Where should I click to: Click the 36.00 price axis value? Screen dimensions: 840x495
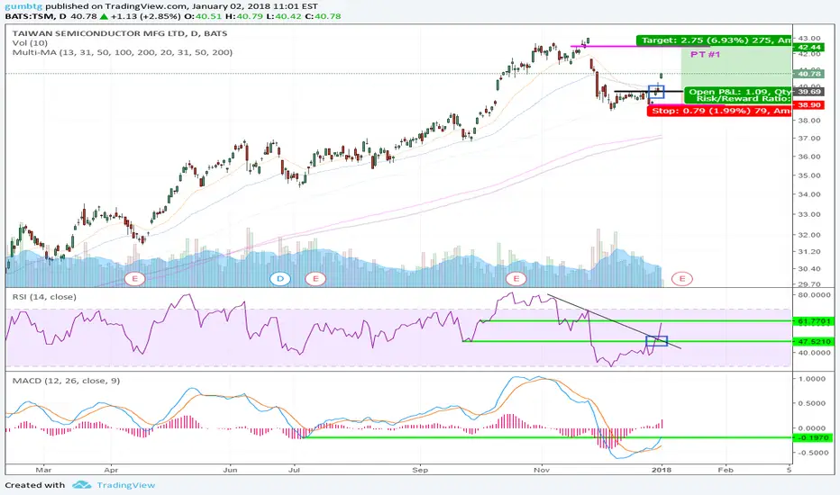[x=809, y=157]
